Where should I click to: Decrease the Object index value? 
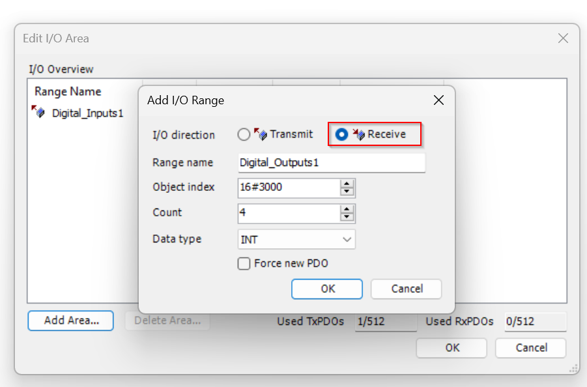coord(347,192)
